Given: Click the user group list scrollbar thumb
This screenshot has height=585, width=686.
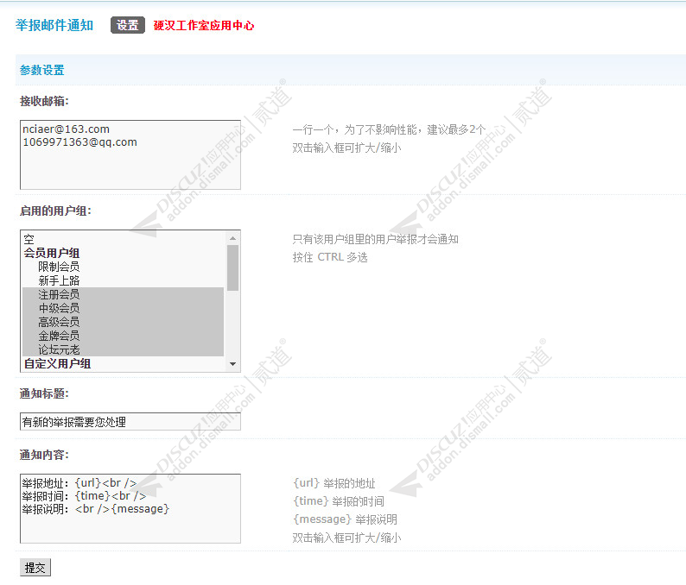Looking at the screenshot, I should 232,267.
